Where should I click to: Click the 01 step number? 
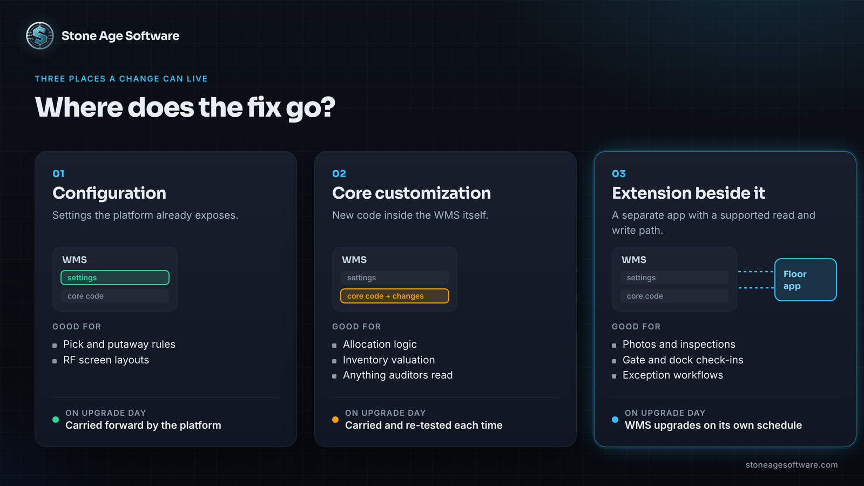tap(58, 174)
